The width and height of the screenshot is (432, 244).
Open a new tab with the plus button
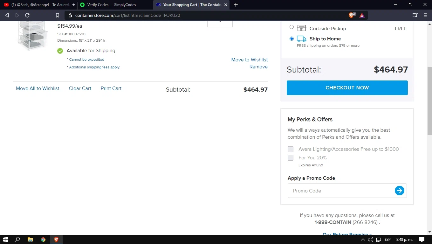point(236,5)
